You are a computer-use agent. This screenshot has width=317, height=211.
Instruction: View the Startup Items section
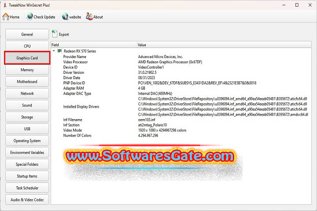27,176
